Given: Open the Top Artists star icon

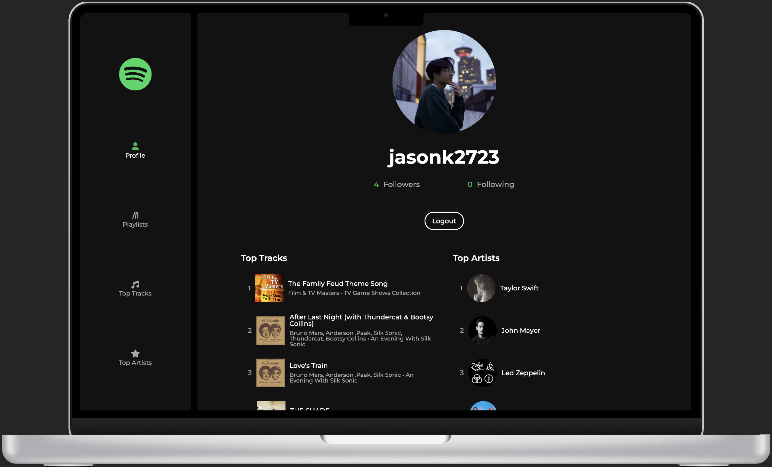Looking at the screenshot, I should click(135, 353).
